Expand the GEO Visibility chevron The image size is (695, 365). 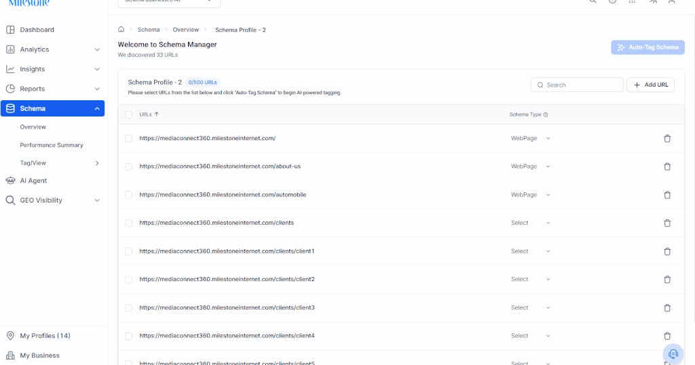(97, 200)
